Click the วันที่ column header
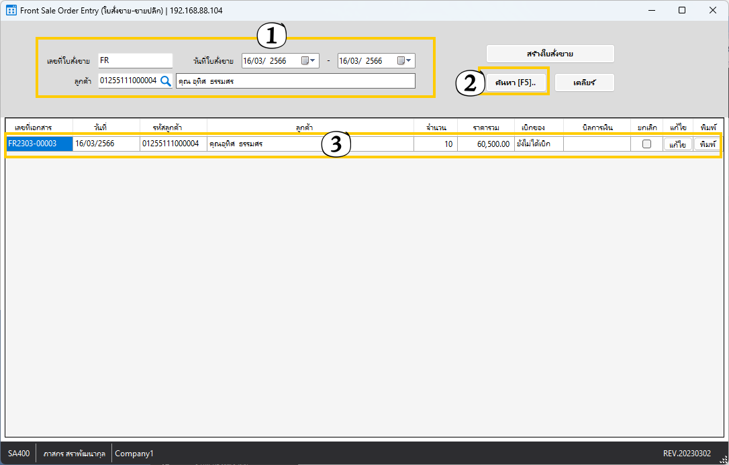729x465 pixels. 106,127
